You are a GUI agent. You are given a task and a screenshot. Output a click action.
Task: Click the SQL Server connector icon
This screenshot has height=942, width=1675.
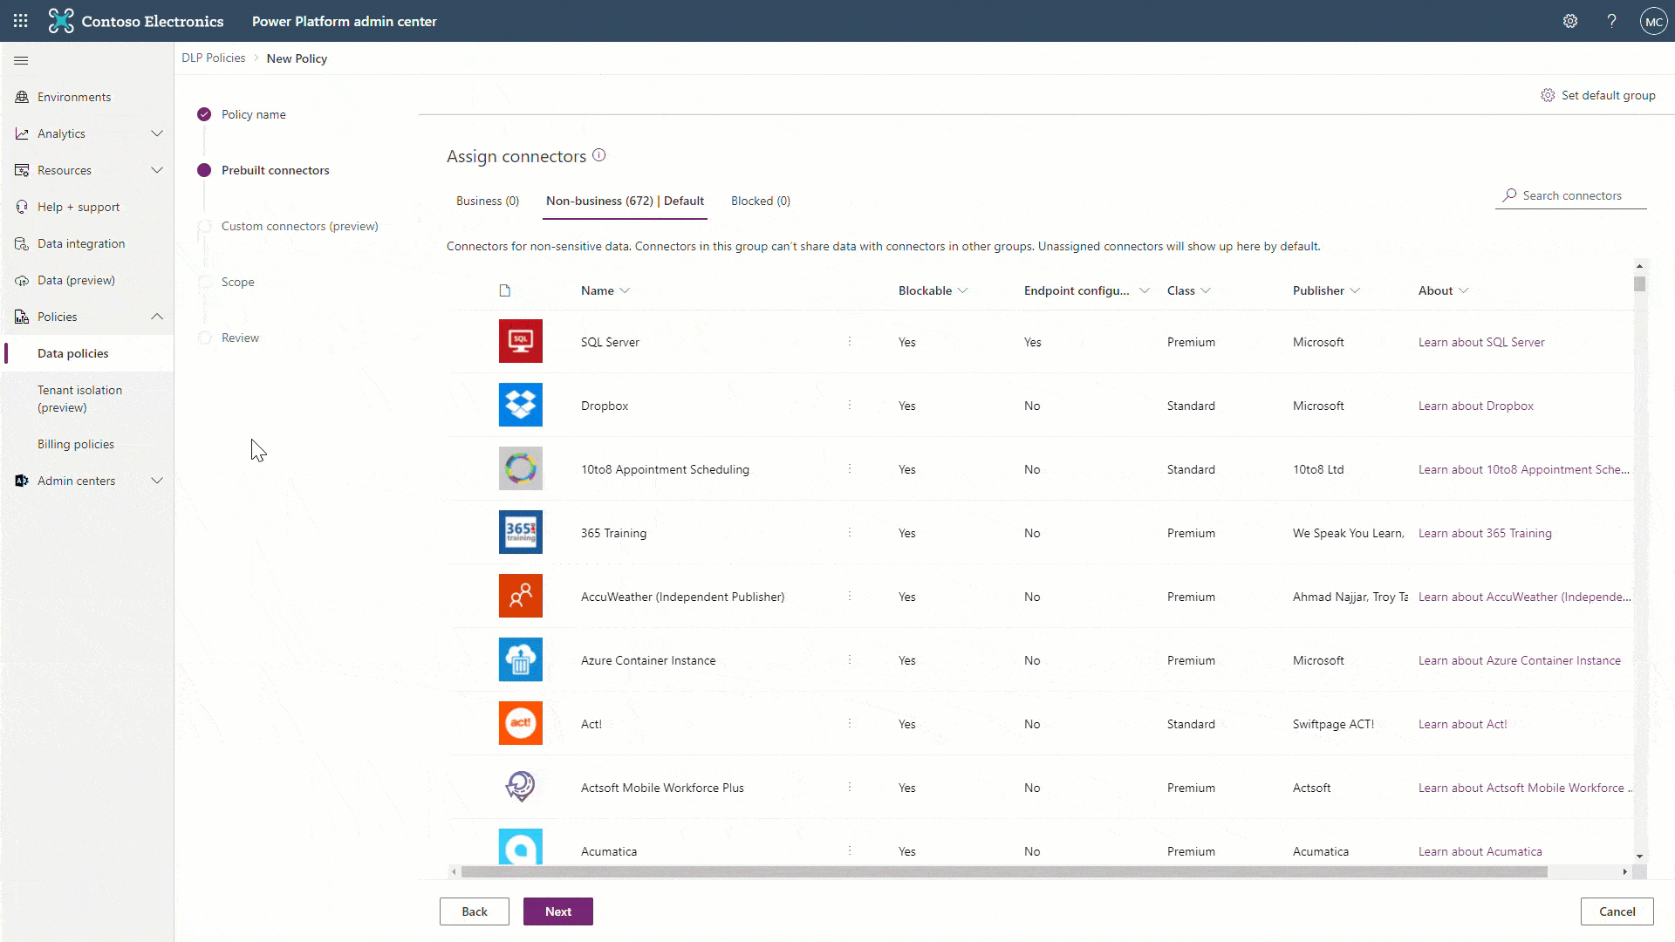tap(519, 342)
